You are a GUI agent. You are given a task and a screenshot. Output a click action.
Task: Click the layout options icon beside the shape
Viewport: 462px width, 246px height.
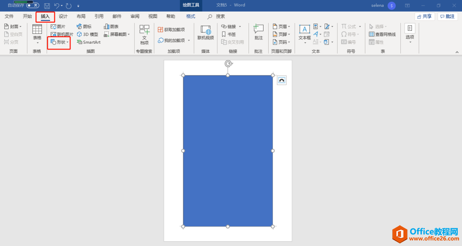pyautogui.click(x=281, y=80)
